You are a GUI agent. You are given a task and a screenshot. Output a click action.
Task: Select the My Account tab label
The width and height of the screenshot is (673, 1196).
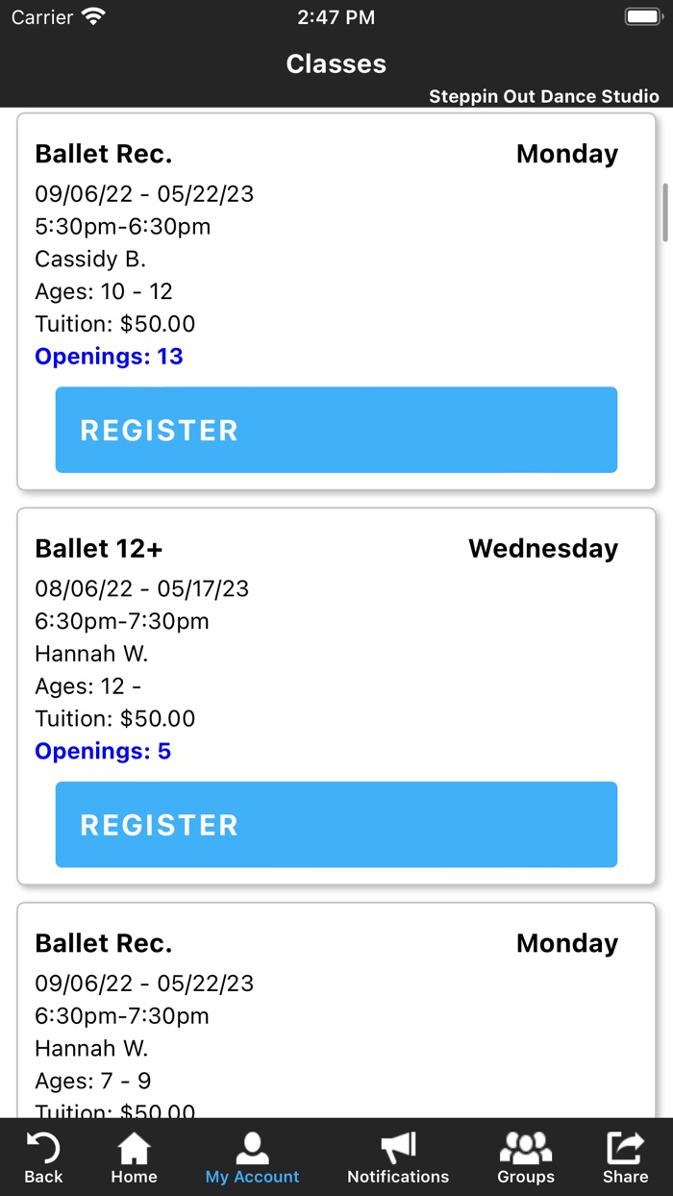252,1177
